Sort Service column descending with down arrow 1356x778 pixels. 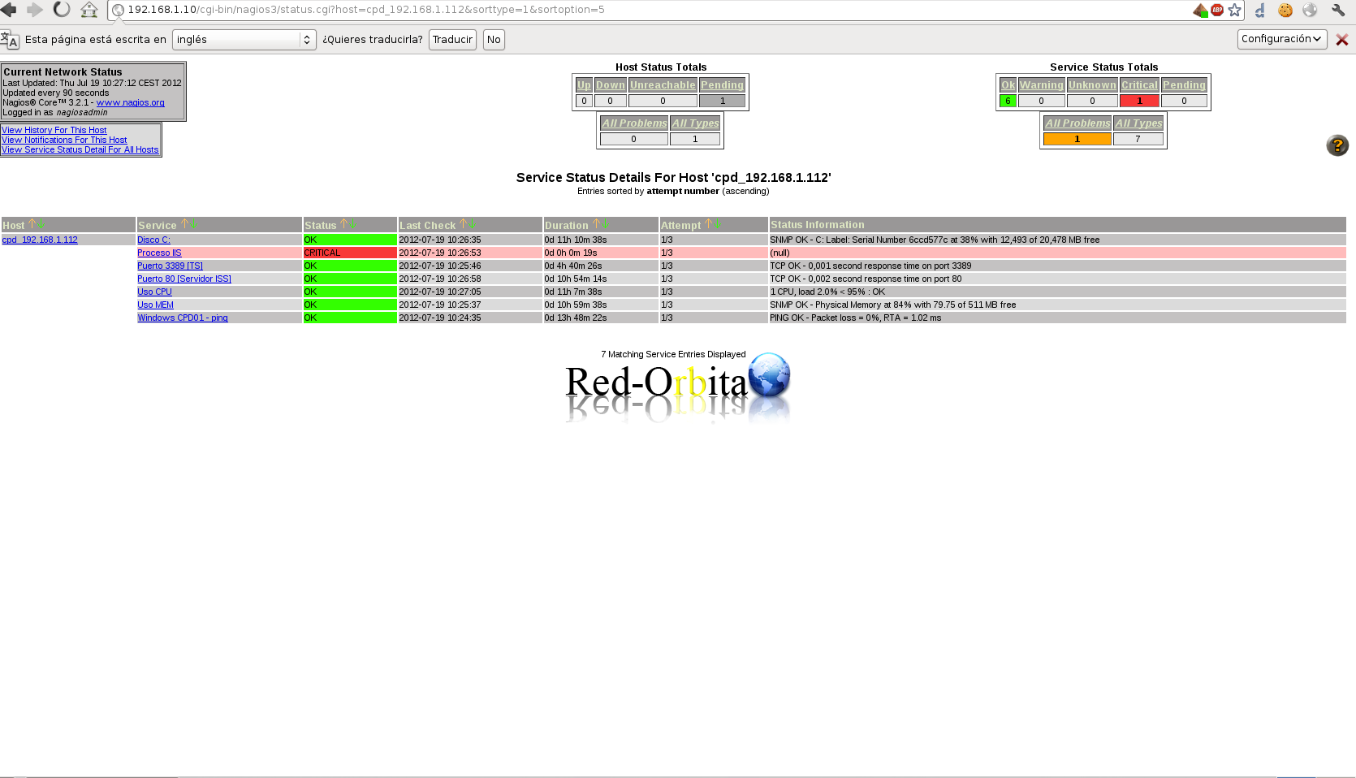(193, 224)
